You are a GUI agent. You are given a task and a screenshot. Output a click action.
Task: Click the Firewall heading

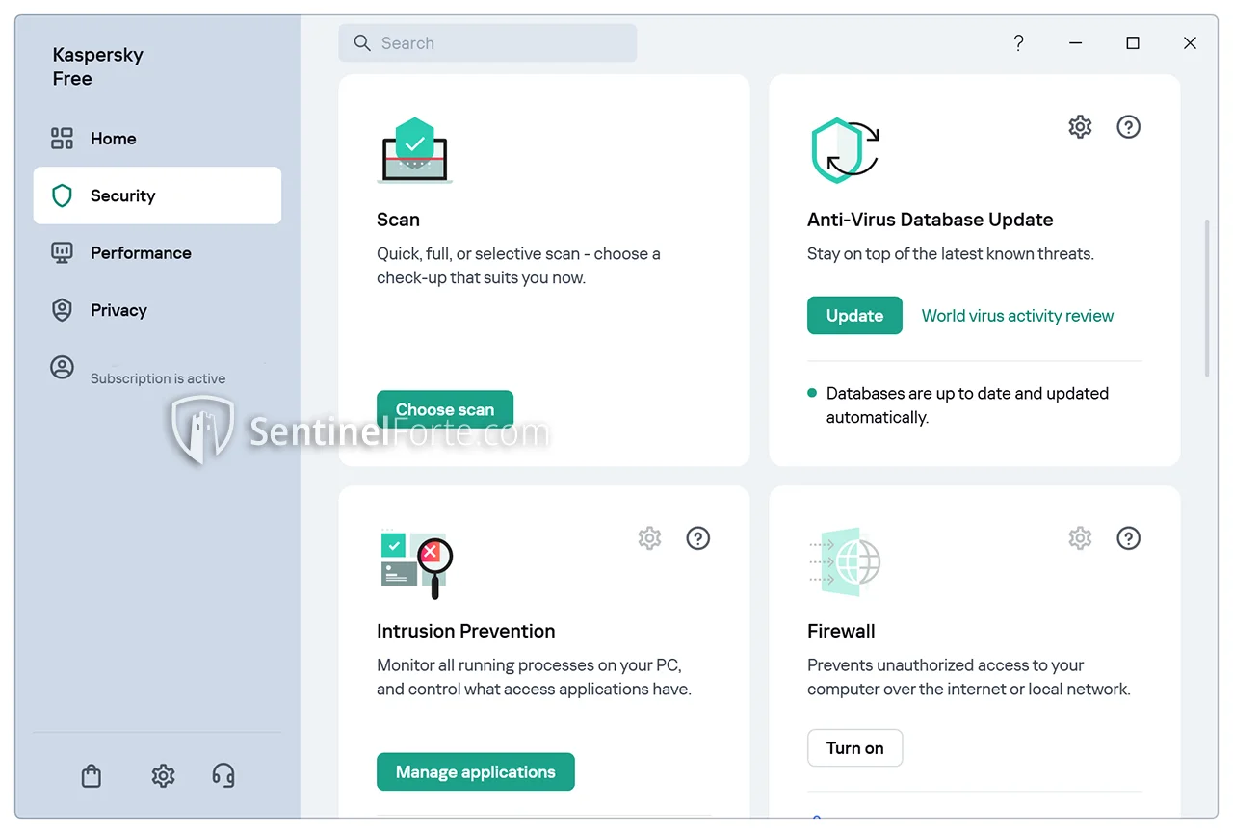pyautogui.click(x=841, y=631)
